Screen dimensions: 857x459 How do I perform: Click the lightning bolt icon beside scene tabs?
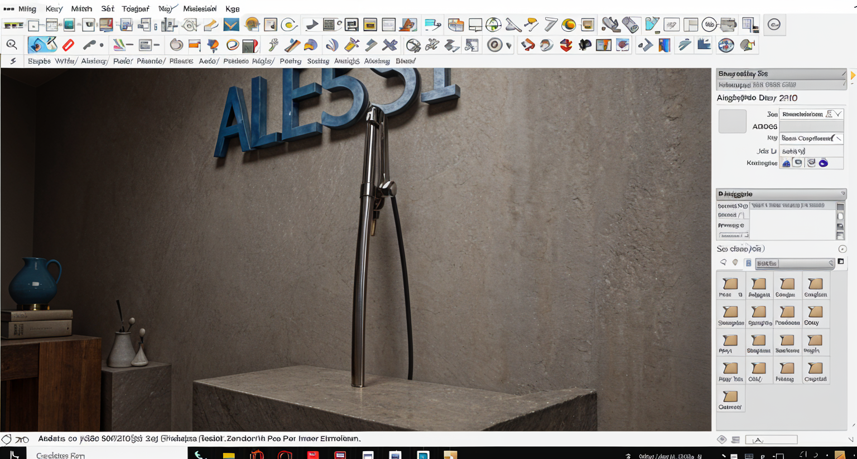(x=13, y=61)
